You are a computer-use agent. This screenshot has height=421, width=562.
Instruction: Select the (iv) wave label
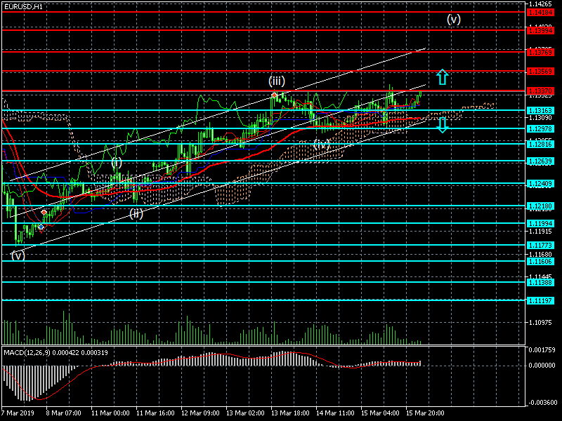[322, 144]
